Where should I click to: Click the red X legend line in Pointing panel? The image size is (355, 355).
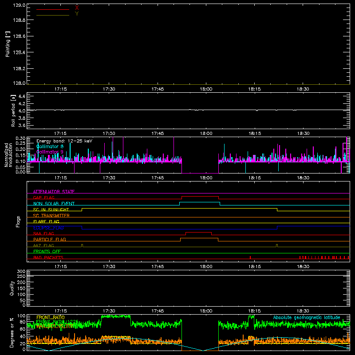point(53,9)
